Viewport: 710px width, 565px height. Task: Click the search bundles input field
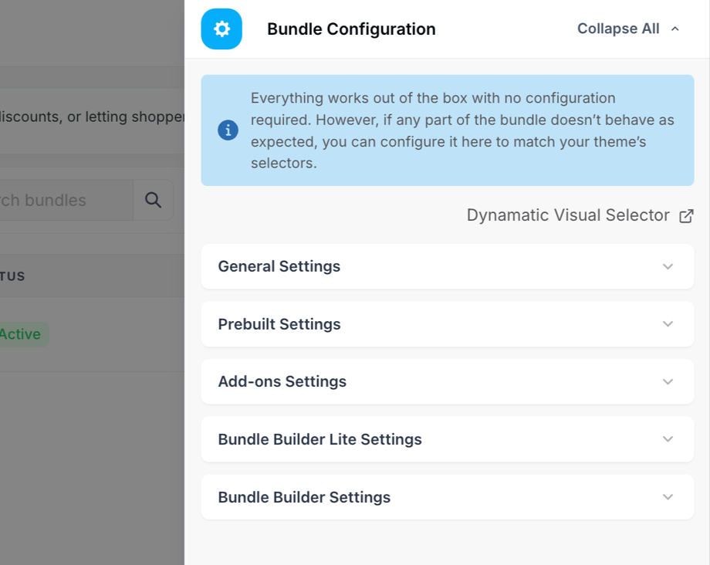(x=66, y=200)
